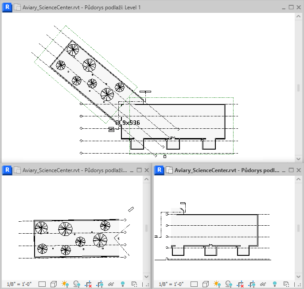
Task: Toggle Shadows in bottom-right view
Action: point(229,284)
